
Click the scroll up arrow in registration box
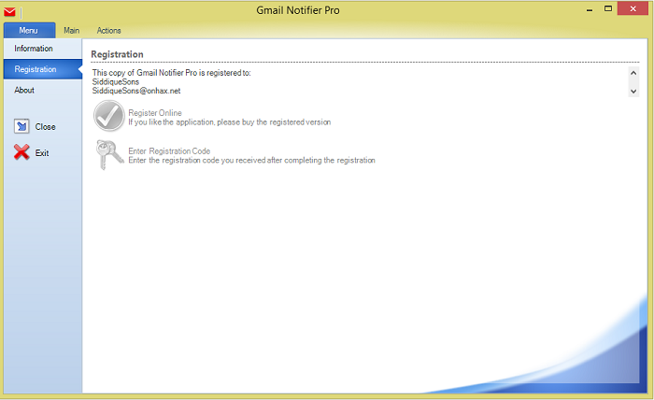(633, 73)
